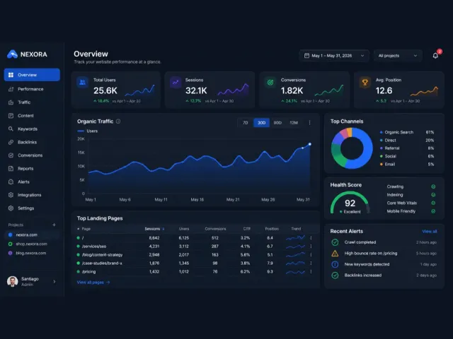The height and width of the screenshot is (339, 453).
Task: Open Organic Traffic more options menu
Action: coord(309,122)
